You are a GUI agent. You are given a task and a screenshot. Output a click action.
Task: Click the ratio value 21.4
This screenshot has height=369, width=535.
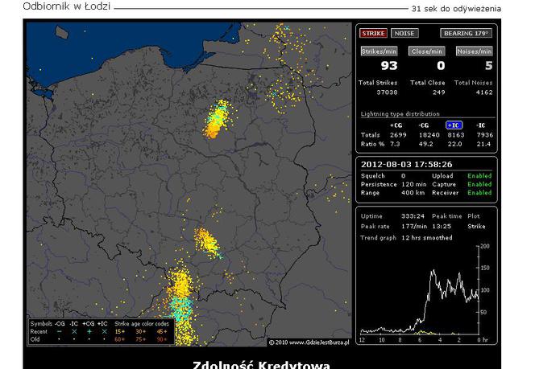483,144
